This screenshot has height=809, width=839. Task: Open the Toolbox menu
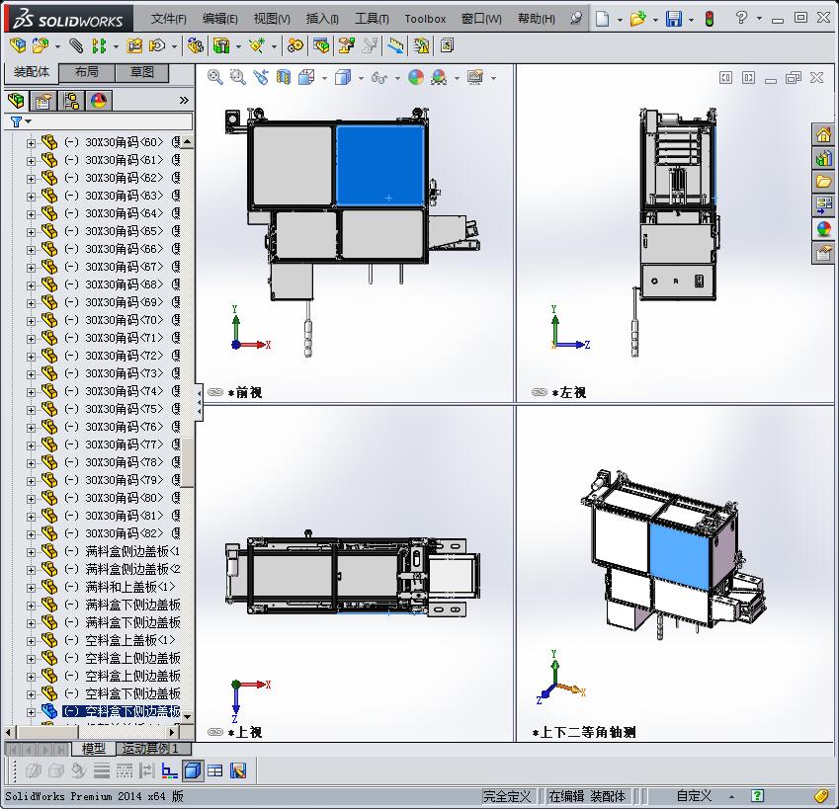(x=425, y=19)
